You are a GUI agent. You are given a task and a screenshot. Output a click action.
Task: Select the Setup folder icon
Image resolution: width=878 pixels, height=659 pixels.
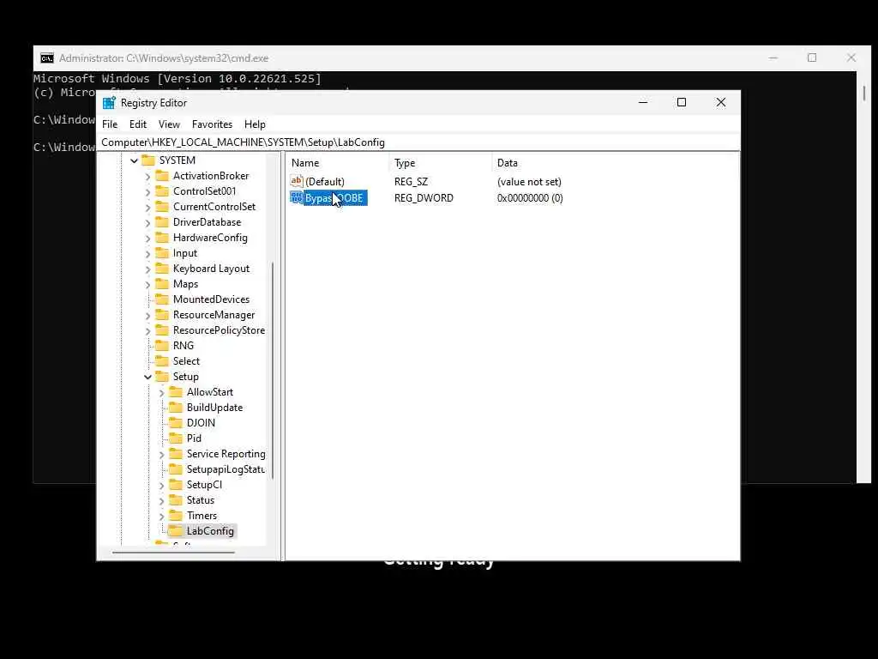162,377
